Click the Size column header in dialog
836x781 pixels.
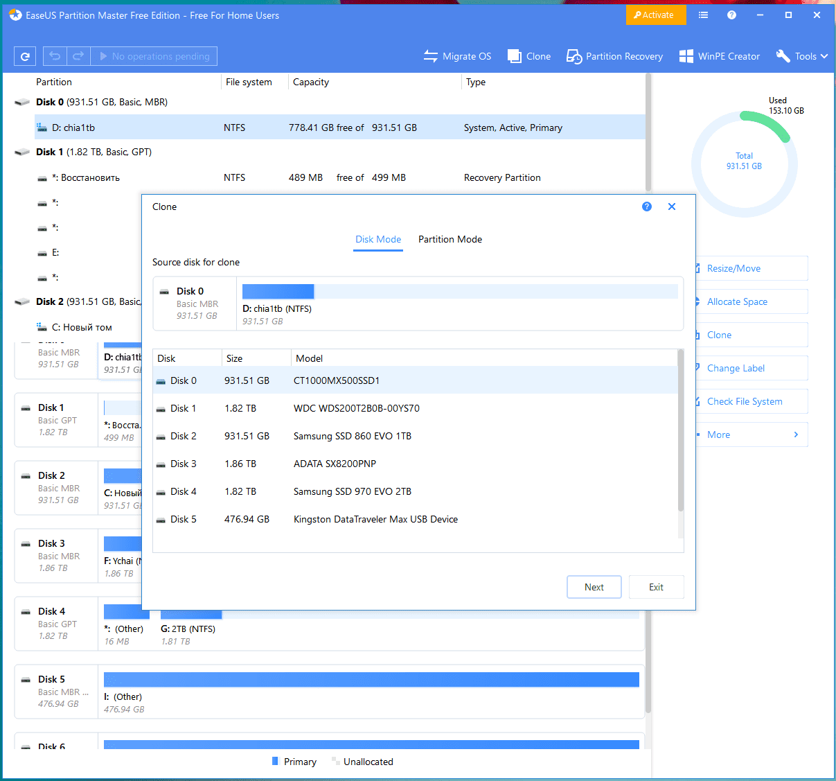click(256, 358)
